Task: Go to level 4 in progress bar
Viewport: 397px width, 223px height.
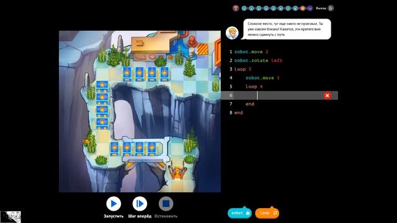Action: [266, 8]
